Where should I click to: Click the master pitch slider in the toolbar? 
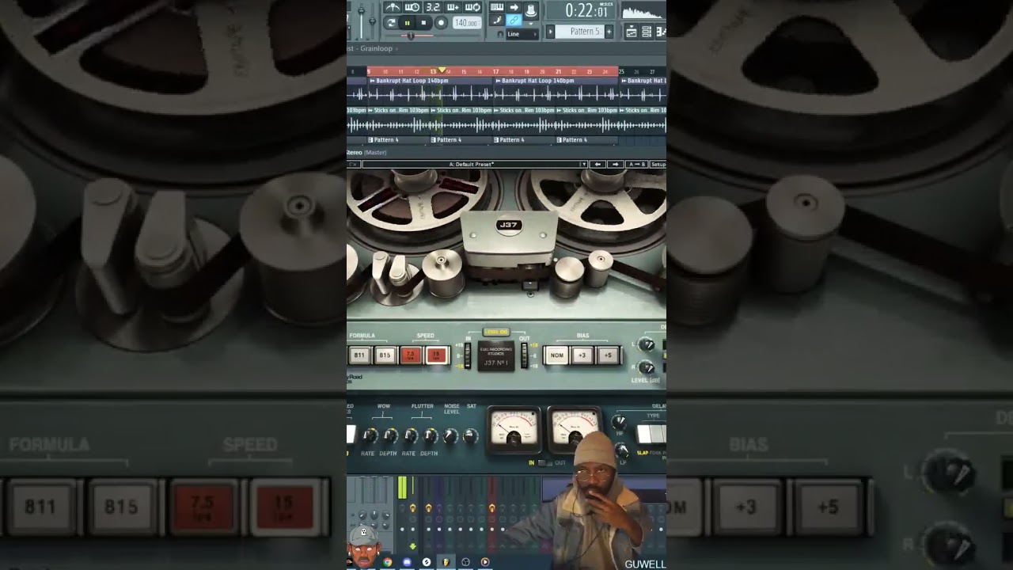point(372,21)
